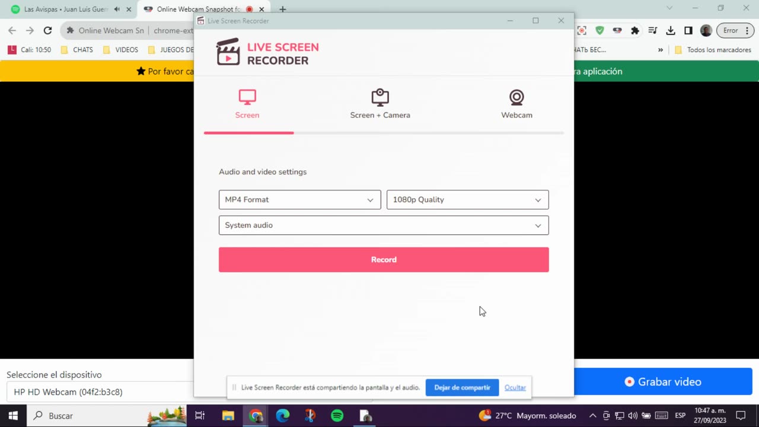Click the Live Screen Recorder logo
Screen dimensions: 759x427
(267, 53)
